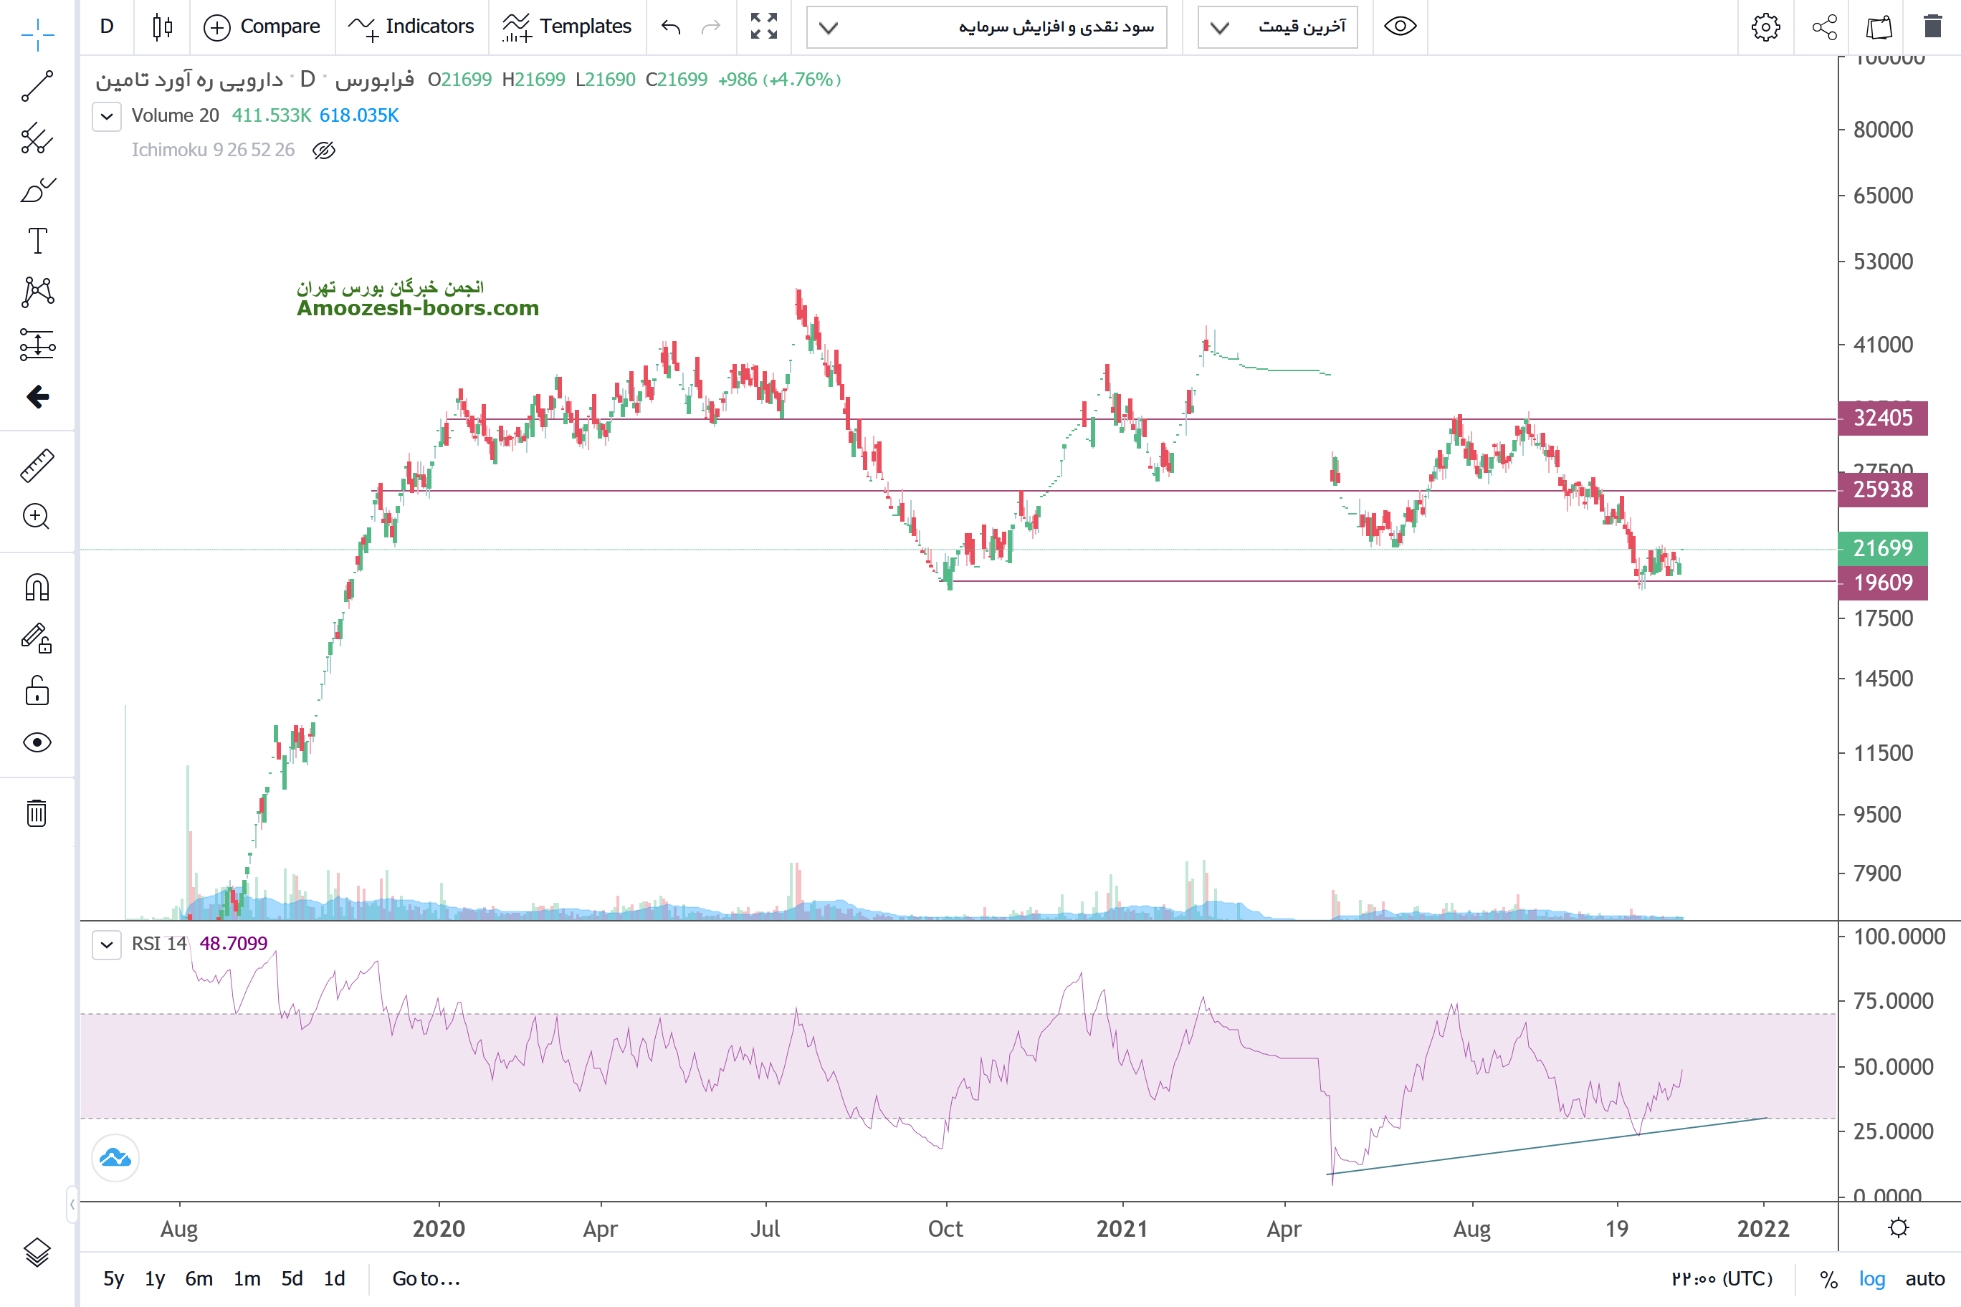Viewport: 1961px width, 1307px height.
Task: Select the ruler measure tool
Action: click(37, 466)
